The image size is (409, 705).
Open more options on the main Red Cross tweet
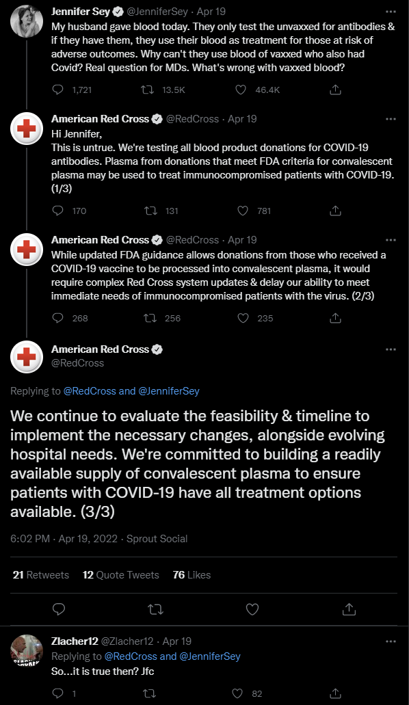[391, 349]
